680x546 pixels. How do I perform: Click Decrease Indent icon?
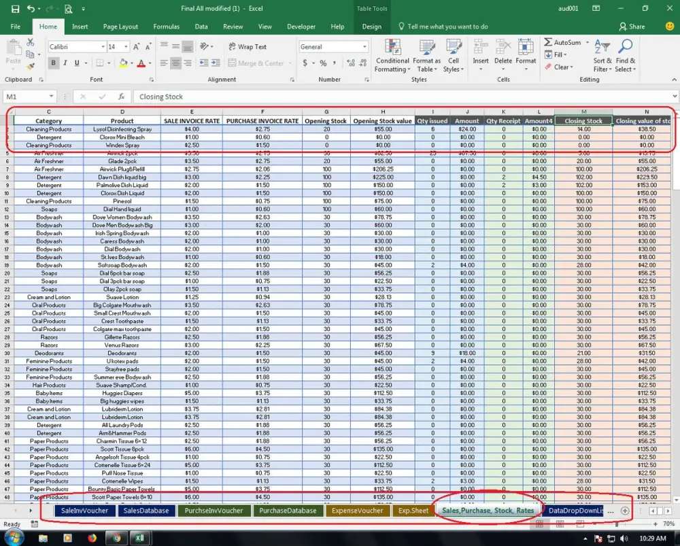click(x=204, y=63)
